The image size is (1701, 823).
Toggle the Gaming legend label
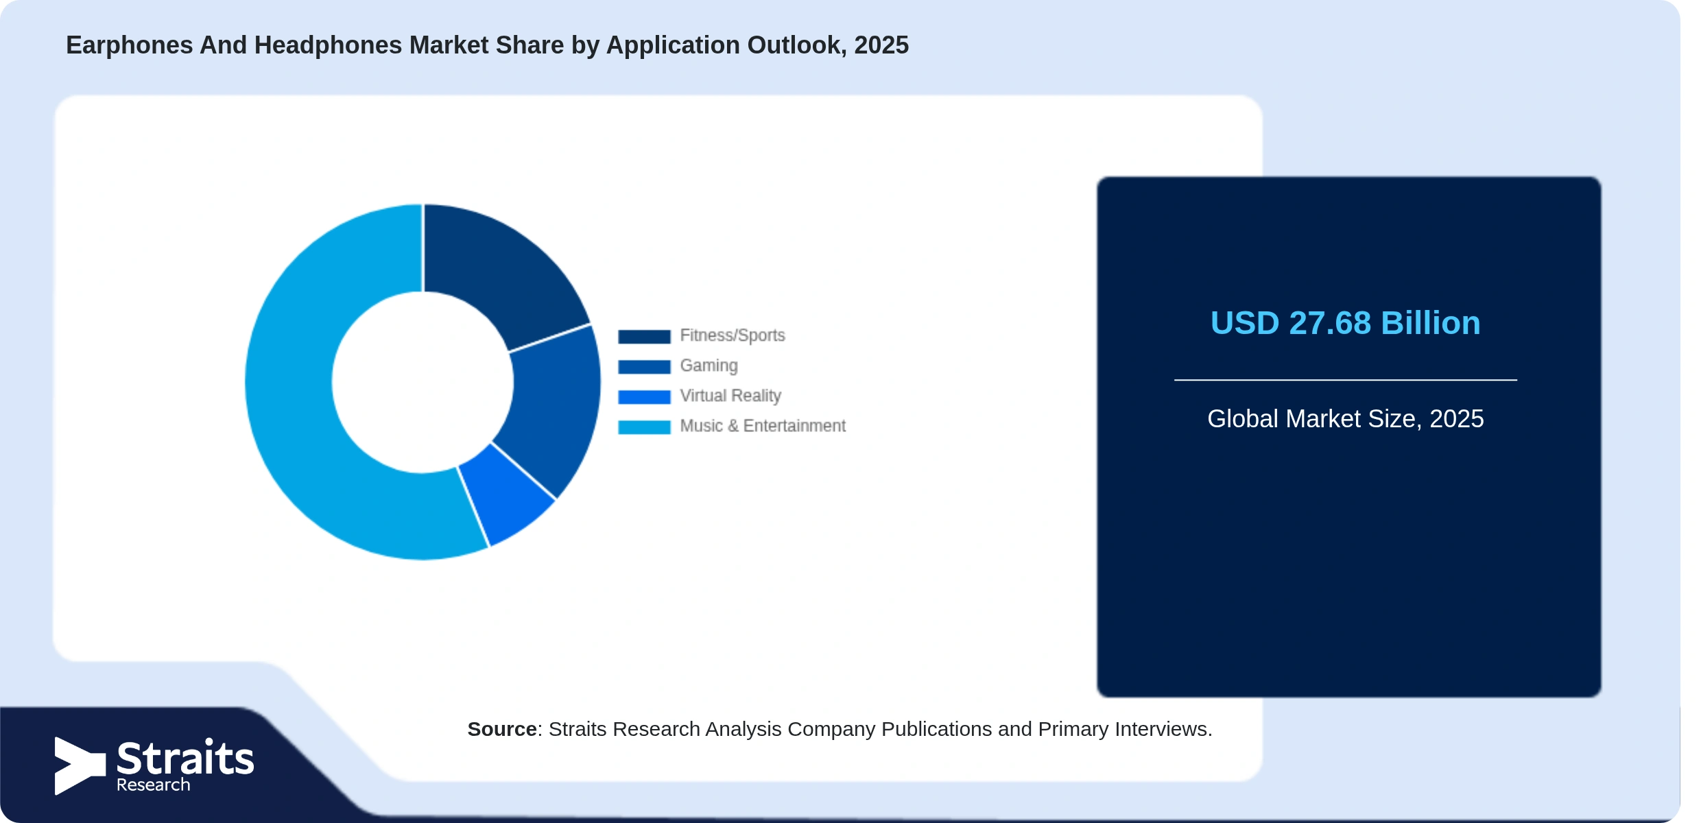tap(709, 366)
